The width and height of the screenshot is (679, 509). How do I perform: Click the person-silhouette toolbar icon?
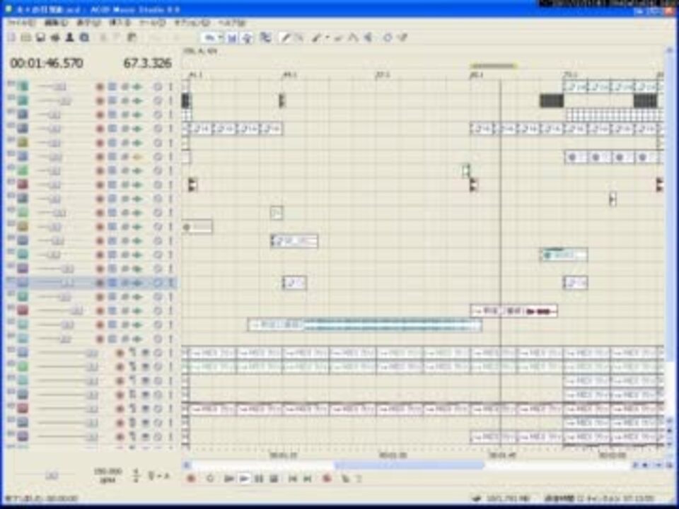click(69, 37)
